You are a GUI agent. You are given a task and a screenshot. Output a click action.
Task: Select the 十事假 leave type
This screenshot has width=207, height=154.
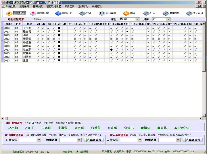(63, 128)
